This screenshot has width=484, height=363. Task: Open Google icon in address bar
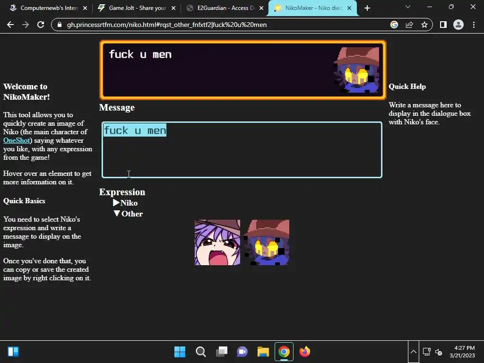[394, 25]
